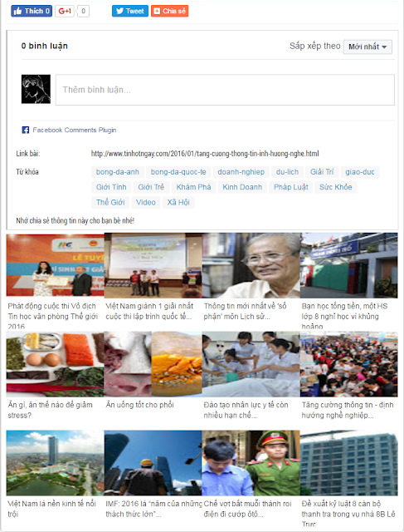Open the Facebook Comments Plugin link
Viewport: 404px width, 532px height.
point(74,130)
